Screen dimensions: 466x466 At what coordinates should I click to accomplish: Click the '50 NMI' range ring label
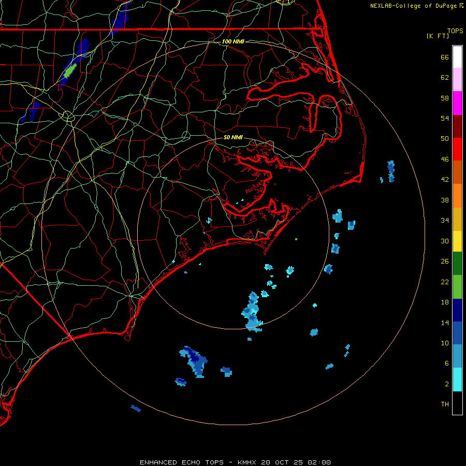233,137
